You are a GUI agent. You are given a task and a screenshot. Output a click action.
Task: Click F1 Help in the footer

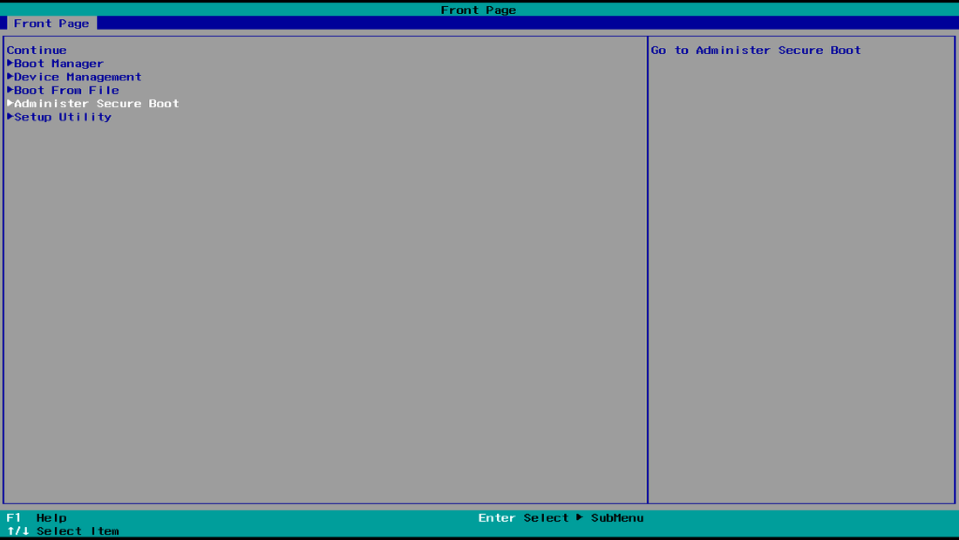coord(37,517)
